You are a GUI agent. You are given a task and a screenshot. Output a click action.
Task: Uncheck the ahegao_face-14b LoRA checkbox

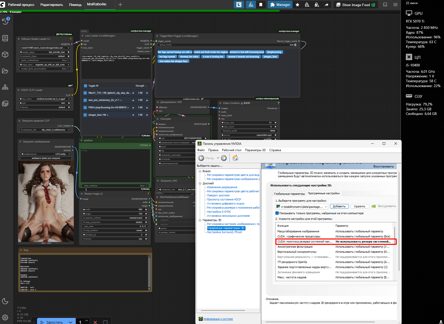(85, 115)
